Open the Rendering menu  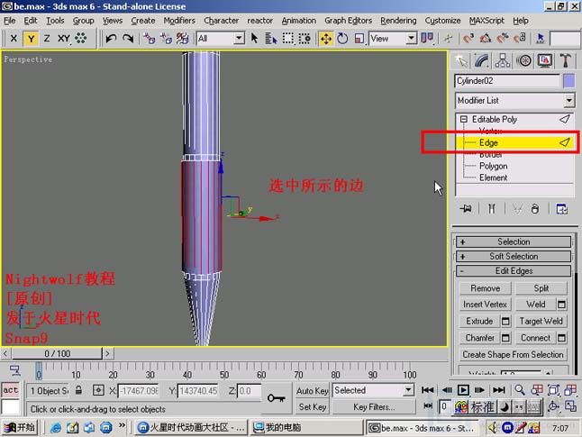click(398, 21)
